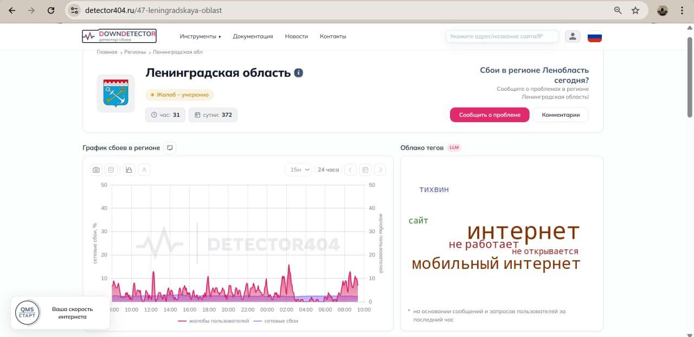This screenshot has height=337, width=694.
Task: Toggle the area chart view icon
Action: (129, 170)
